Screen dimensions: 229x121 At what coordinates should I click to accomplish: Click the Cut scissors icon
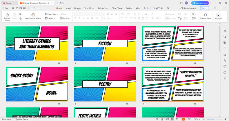[20, 14]
